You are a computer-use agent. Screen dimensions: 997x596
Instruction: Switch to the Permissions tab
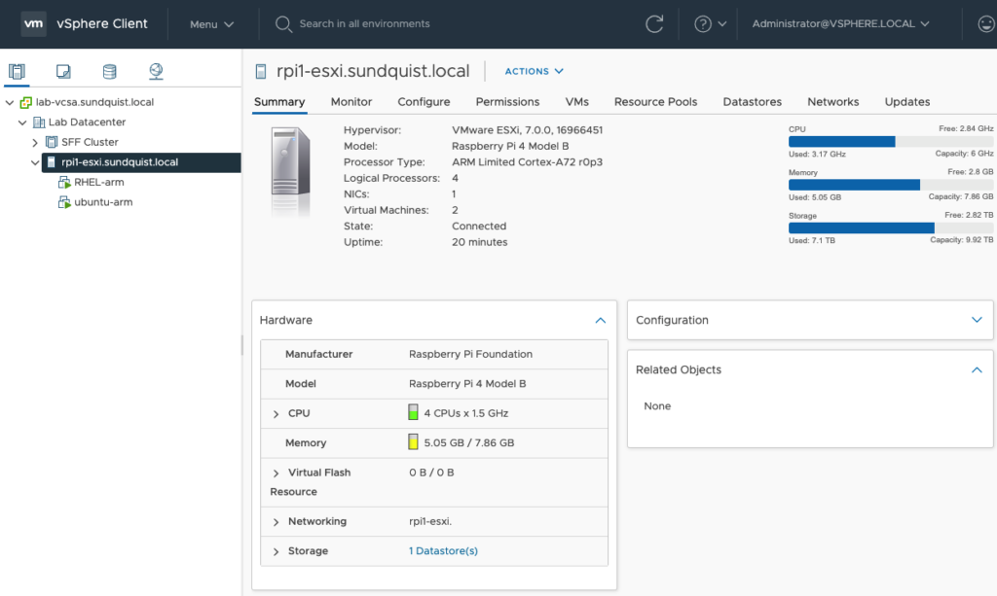507,101
